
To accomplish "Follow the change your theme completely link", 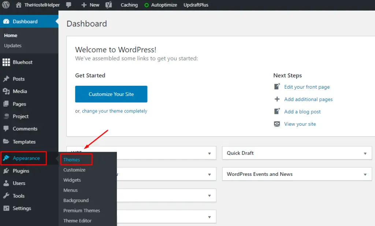I will (115, 111).
